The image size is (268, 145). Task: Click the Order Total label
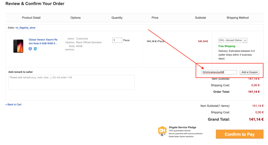[222, 92]
